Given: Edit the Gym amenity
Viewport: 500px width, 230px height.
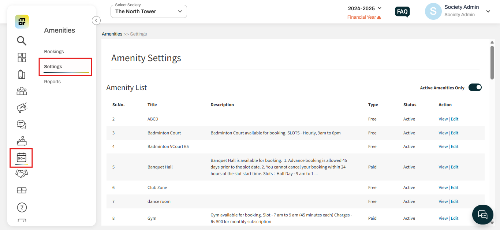Looking at the screenshot, I should click(455, 218).
